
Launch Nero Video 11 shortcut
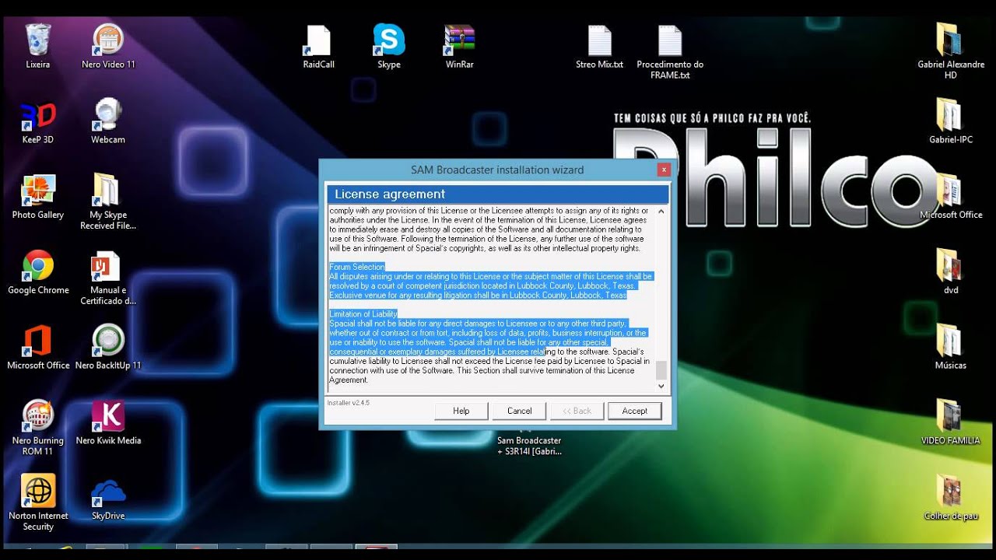[x=108, y=45]
